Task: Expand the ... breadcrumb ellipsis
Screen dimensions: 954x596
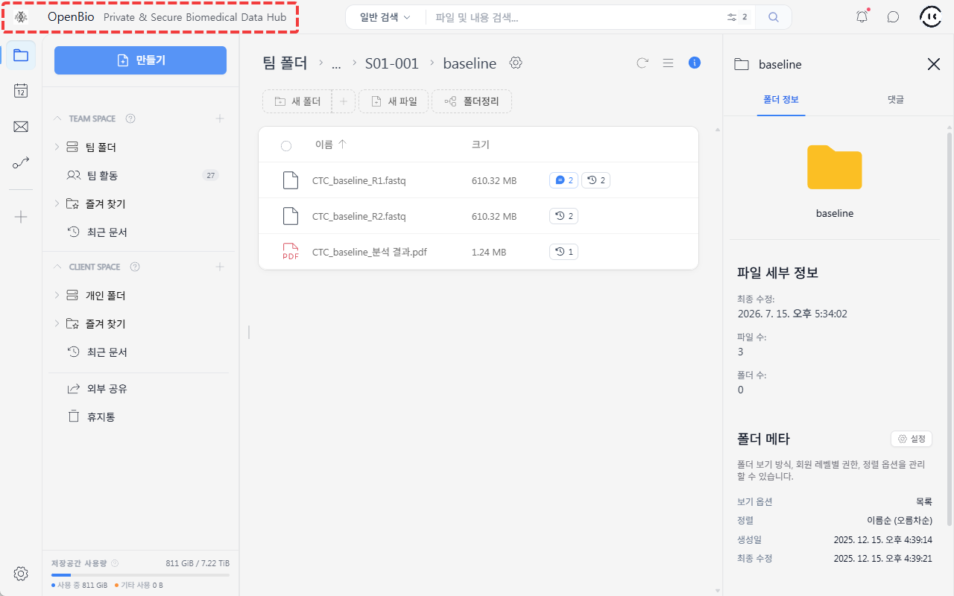Action: pyautogui.click(x=336, y=64)
